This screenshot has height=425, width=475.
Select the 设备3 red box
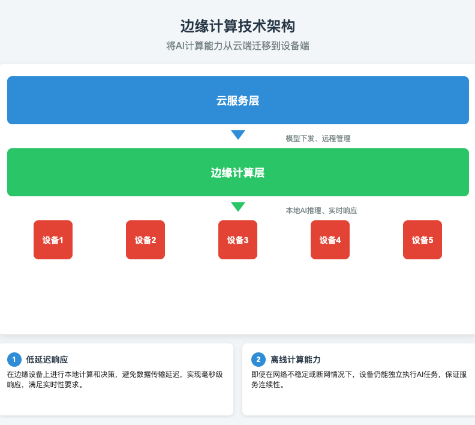tap(238, 240)
